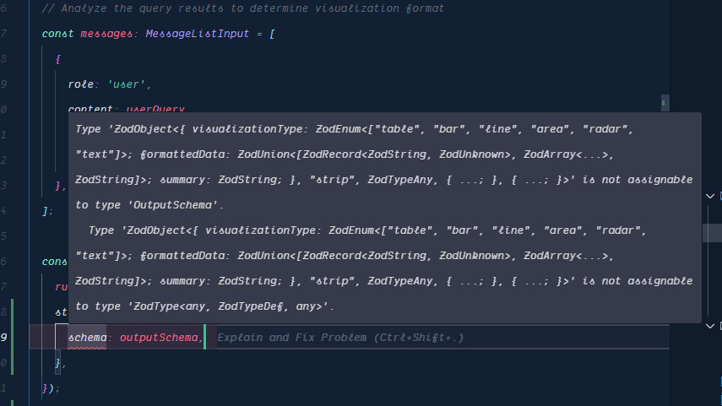Collapse the lower chevron on right edge

coord(709,325)
